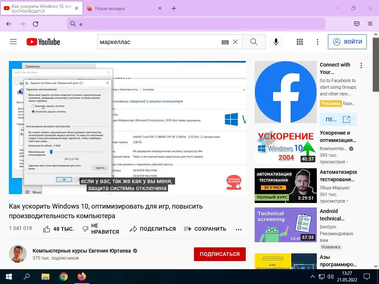The width and height of the screenshot is (379, 284).
Task: Open Android technical video title
Action: tap(332, 215)
